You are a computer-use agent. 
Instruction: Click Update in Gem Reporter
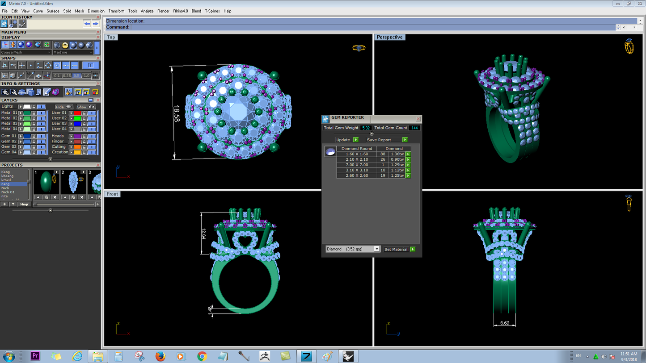347,140
